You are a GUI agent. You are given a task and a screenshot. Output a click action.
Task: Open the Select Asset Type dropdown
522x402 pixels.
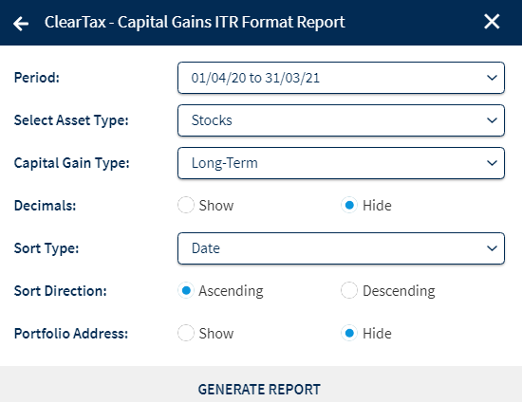pos(341,120)
